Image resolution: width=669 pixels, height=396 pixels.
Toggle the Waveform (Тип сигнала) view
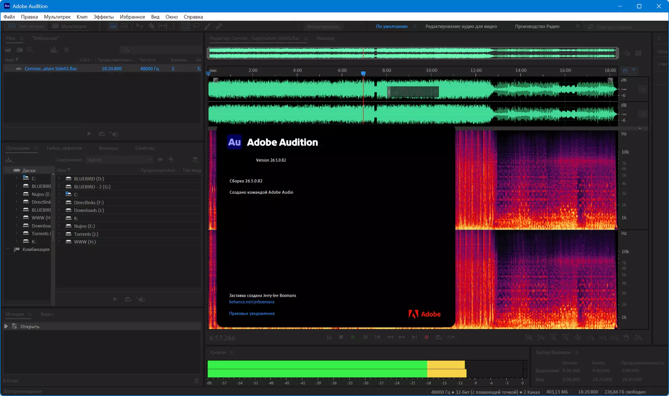26,26
